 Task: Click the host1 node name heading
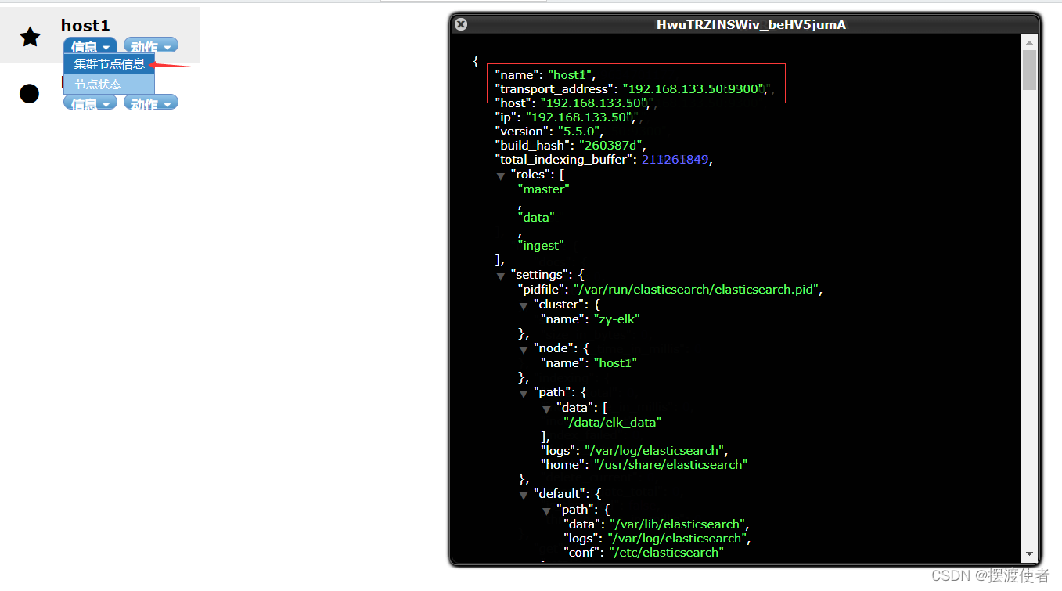(85, 26)
